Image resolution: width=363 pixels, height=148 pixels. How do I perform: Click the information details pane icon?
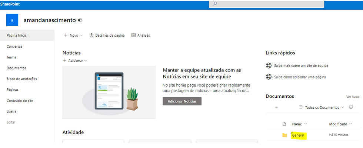351,107
